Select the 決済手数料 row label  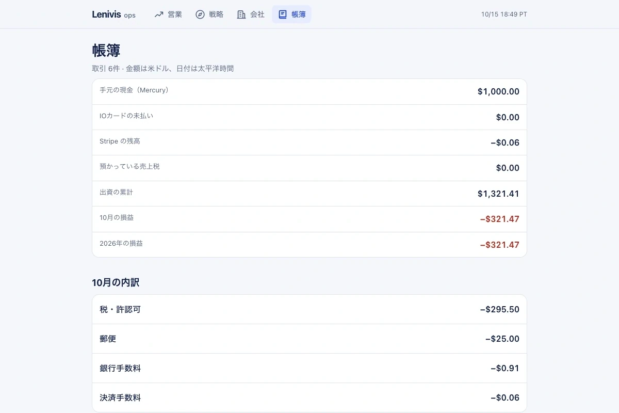[120, 398]
